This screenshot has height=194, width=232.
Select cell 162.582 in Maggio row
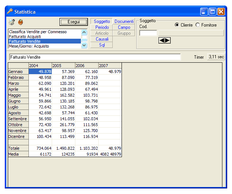(x=64, y=95)
